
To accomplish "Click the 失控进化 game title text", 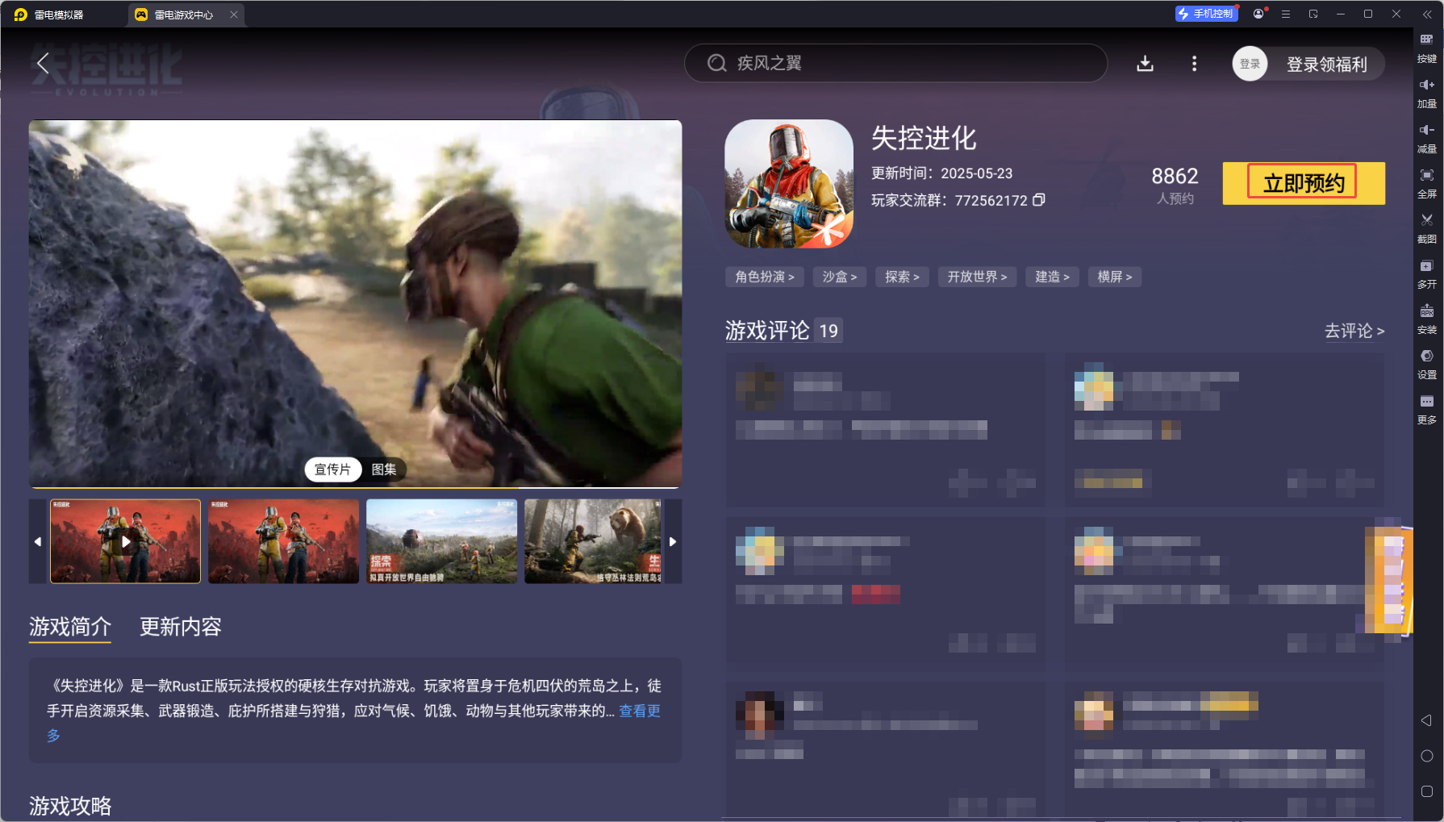I will (924, 138).
